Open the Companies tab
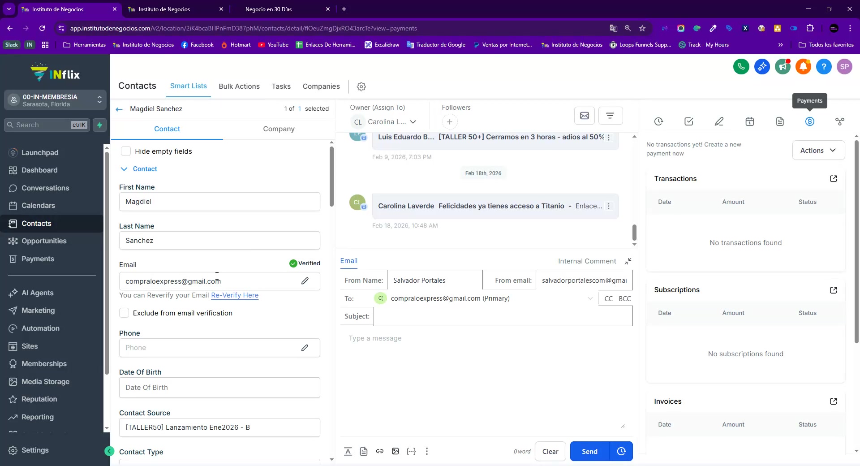 tap(321, 86)
